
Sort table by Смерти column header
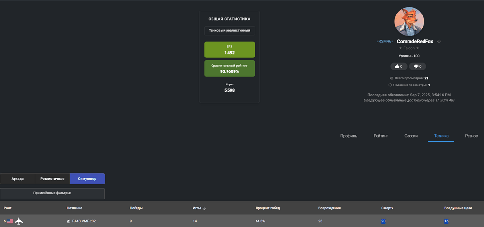[x=387, y=208]
